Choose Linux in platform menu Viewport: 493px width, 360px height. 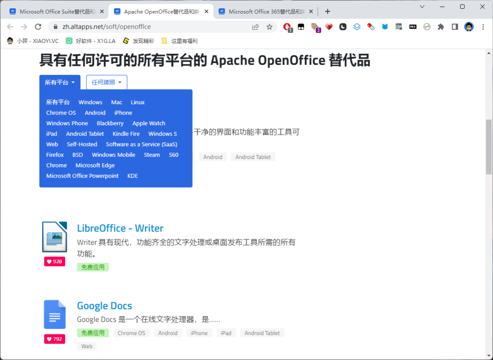tap(138, 102)
